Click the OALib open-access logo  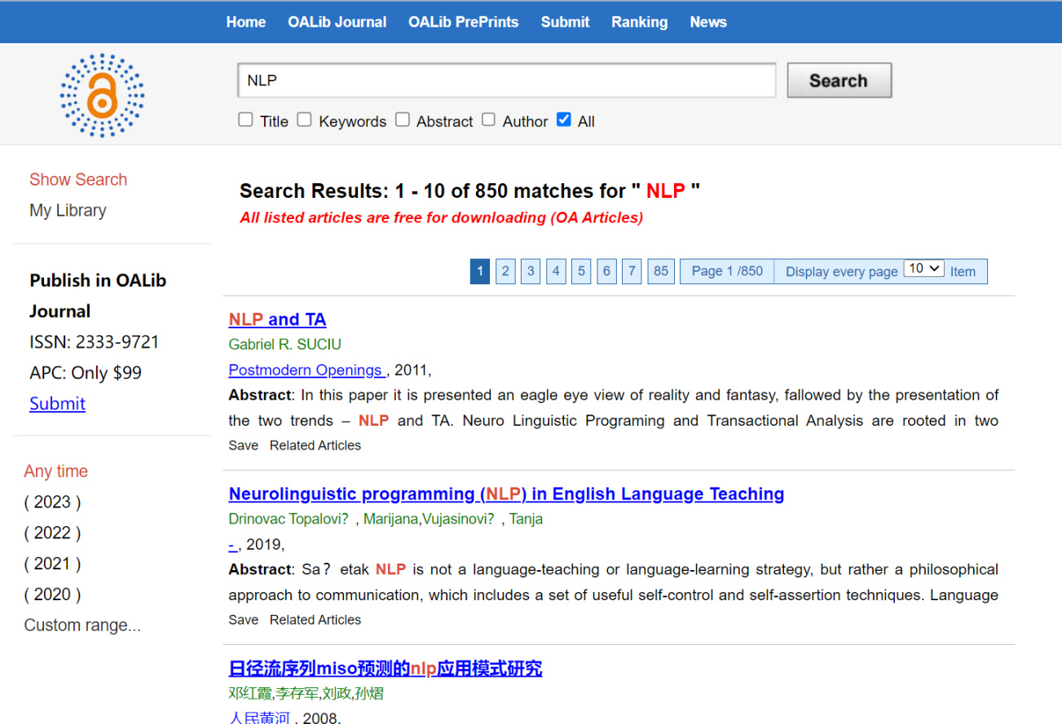[102, 95]
